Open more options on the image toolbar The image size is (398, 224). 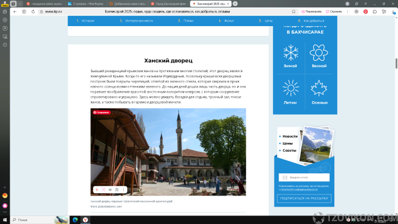pyautogui.click(x=123, y=190)
